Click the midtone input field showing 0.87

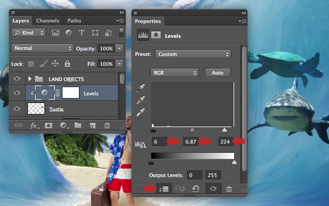click(x=191, y=142)
